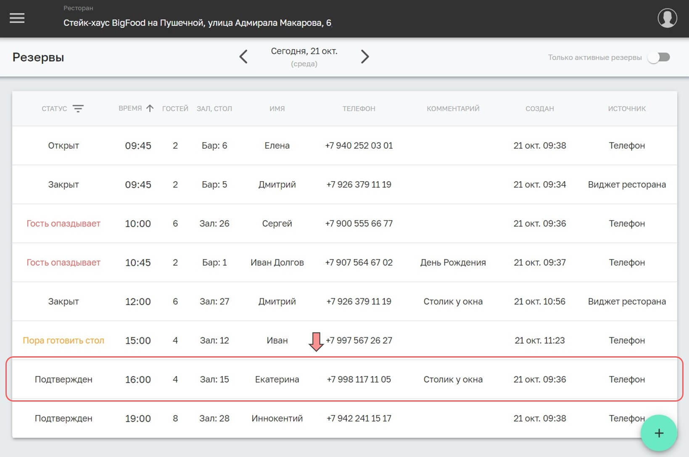Open the status filter icon
The width and height of the screenshot is (689, 457).
[x=78, y=109]
